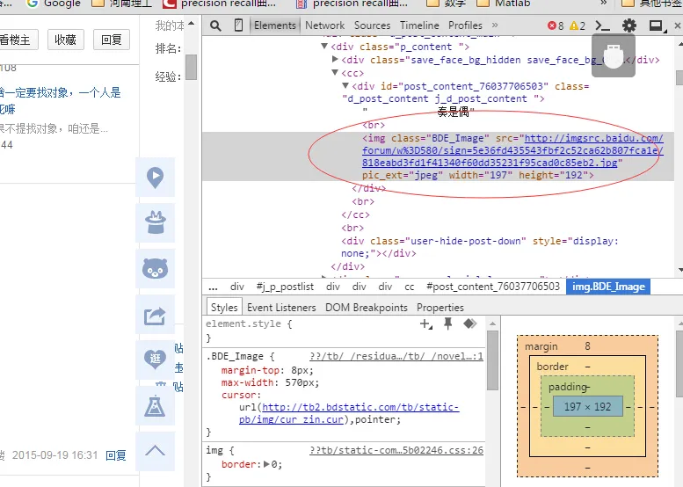
Task: Click the red error count indicator
Action: pyautogui.click(x=556, y=25)
